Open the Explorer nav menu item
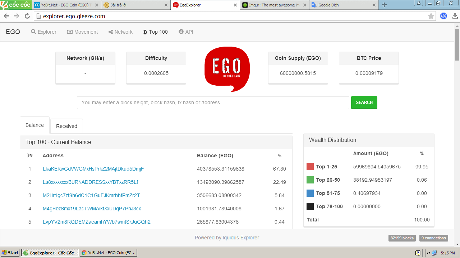The height and width of the screenshot is (258, 460). click(43, 32)
